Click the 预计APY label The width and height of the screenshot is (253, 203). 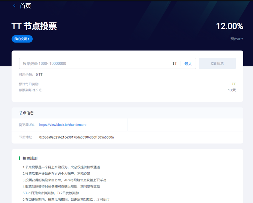tap(237, 39)
